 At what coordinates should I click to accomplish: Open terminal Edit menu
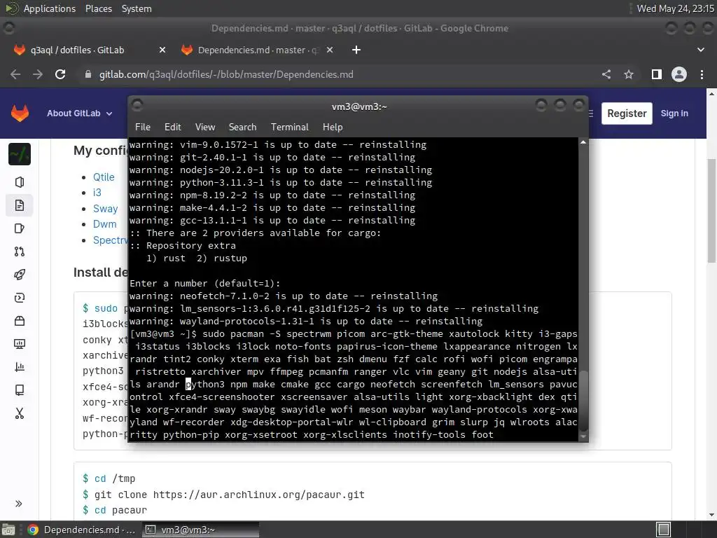173,127
